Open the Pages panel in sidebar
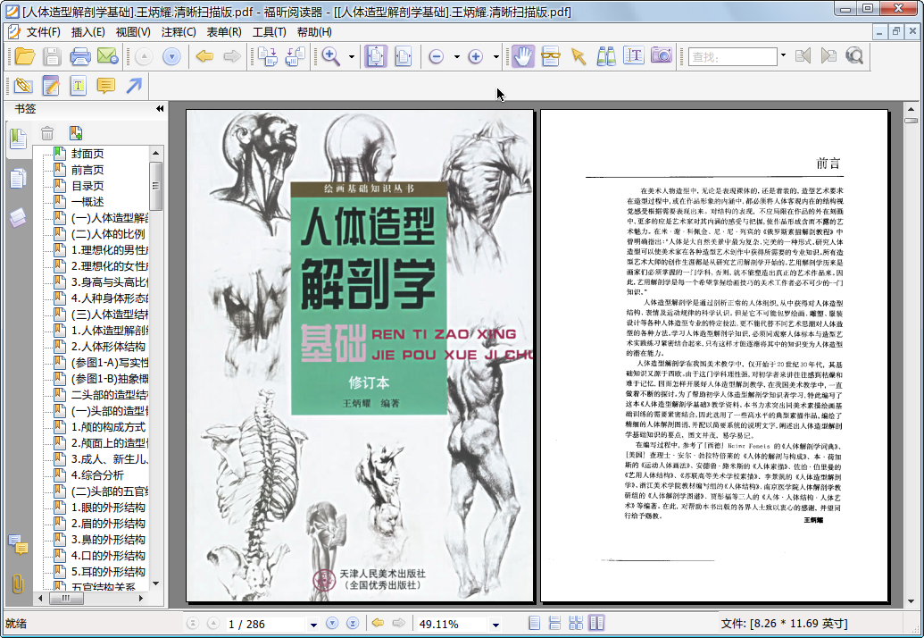Image resolution: width=924 pixels, height=638 pixels. point(18,178)
